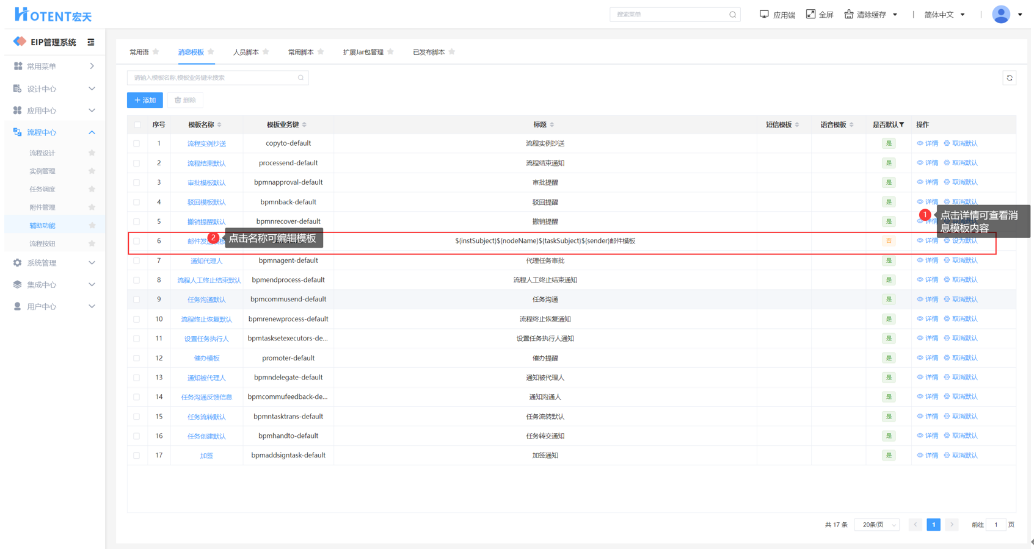Sort by 语音模板 column arrows

(851, 124)
